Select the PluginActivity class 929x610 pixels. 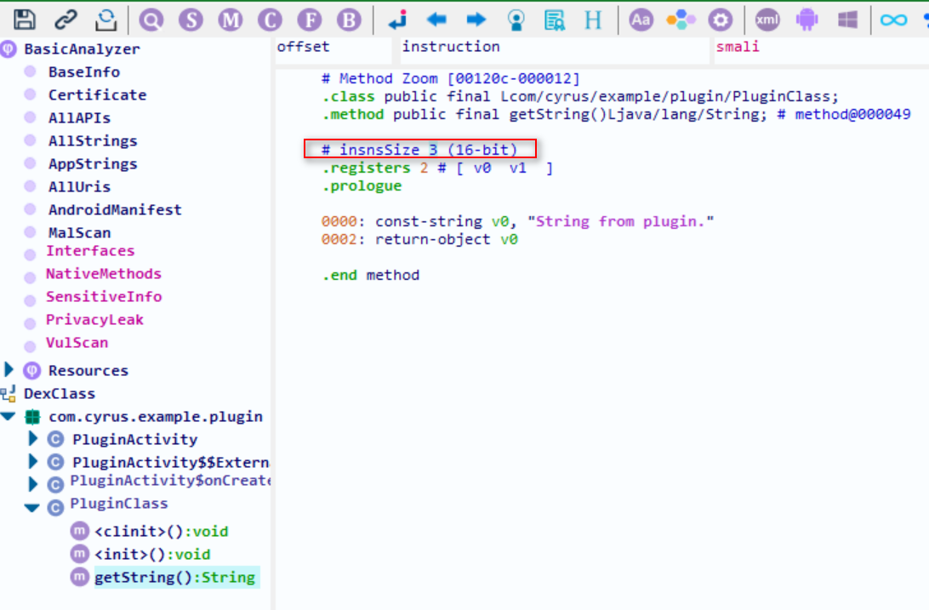pos(134,440)
